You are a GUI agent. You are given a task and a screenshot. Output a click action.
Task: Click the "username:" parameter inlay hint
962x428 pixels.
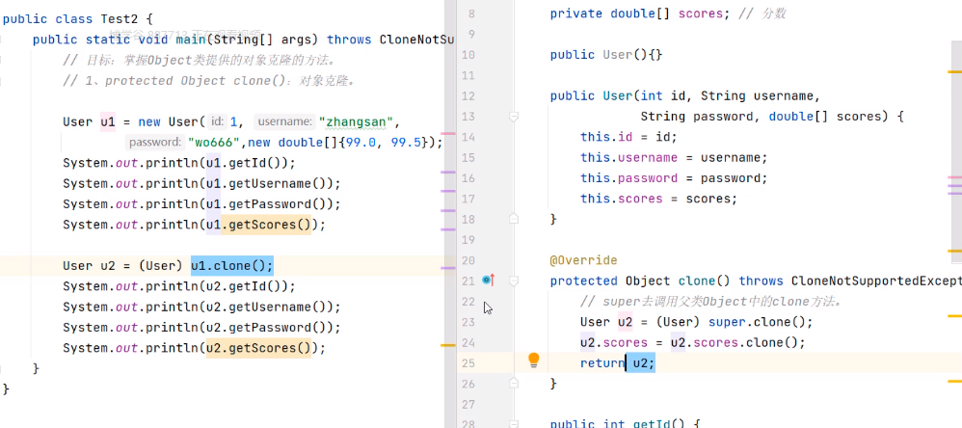[x=284, y=121]
